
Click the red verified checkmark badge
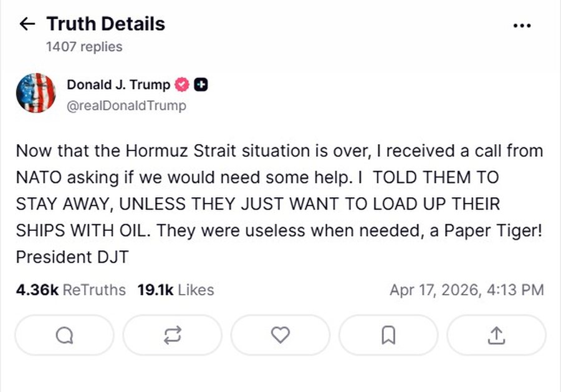pyautogui.click(x=182, y=85)
